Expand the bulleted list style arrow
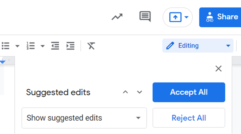This screenshot has width=241, height=134. (x=17, y=46)
